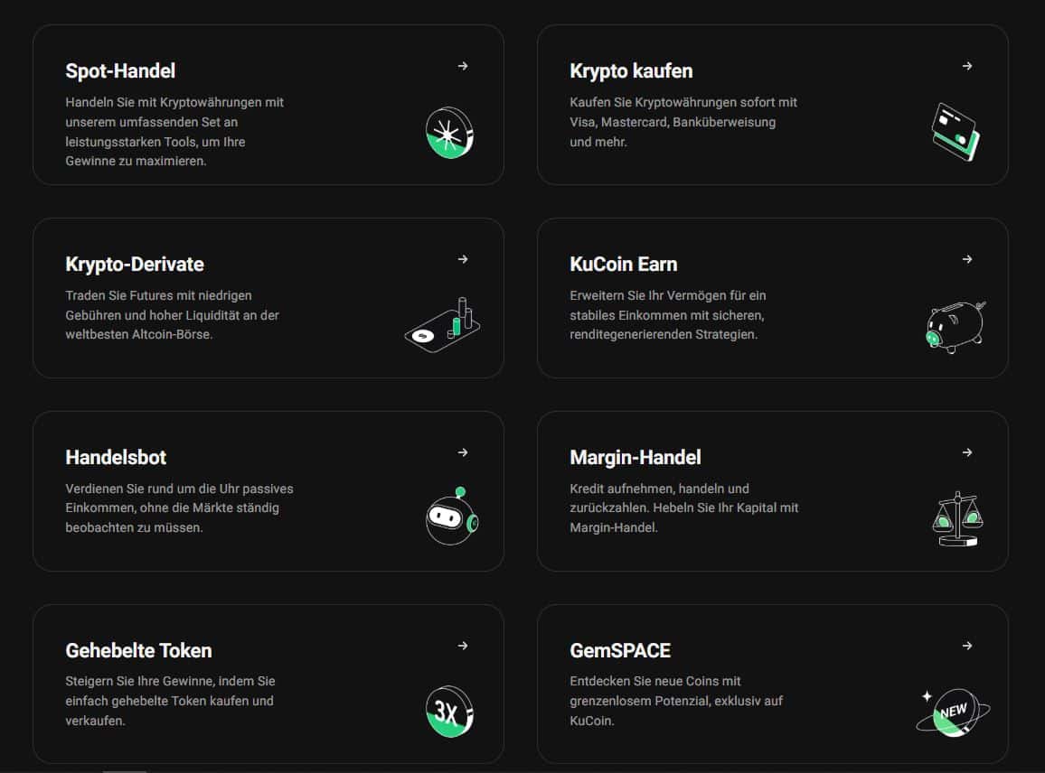Click the Spot-Handel coin icon
The height and width of the screenshot is (773, 1045).
(450, 133)
